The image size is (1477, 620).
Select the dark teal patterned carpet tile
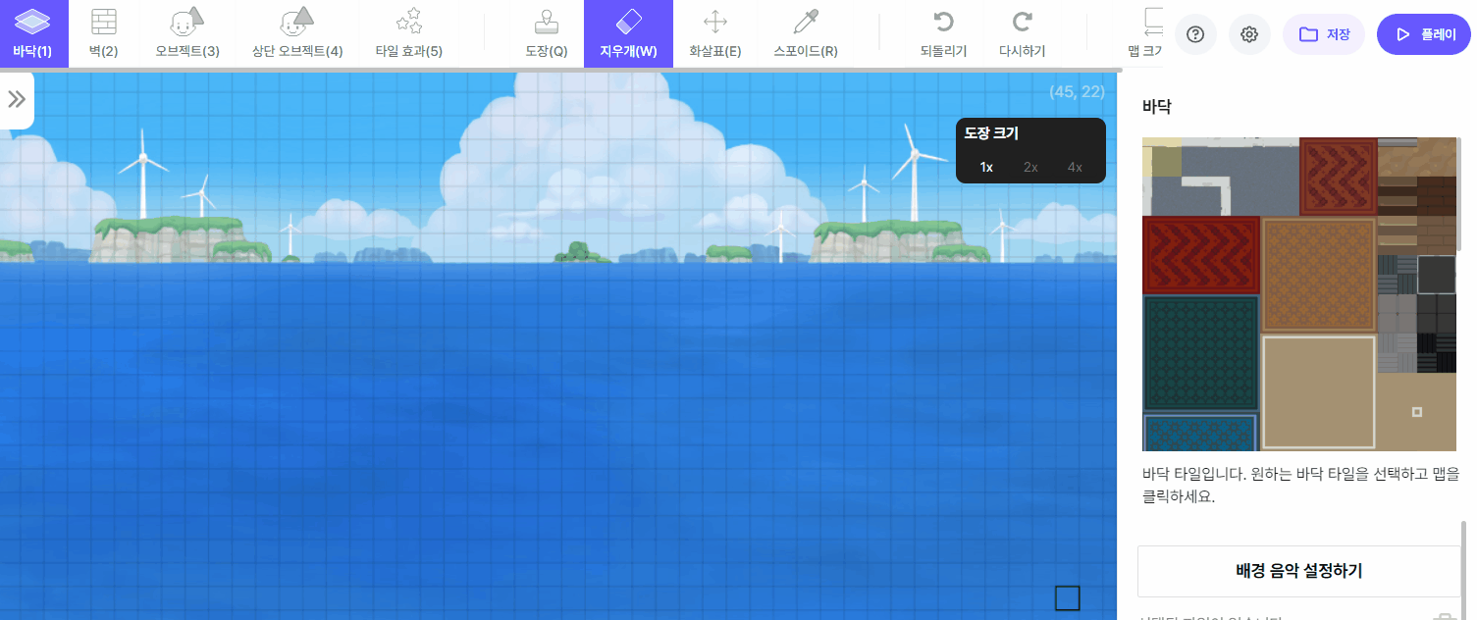pyautogui.click(x=1200, y=353)
